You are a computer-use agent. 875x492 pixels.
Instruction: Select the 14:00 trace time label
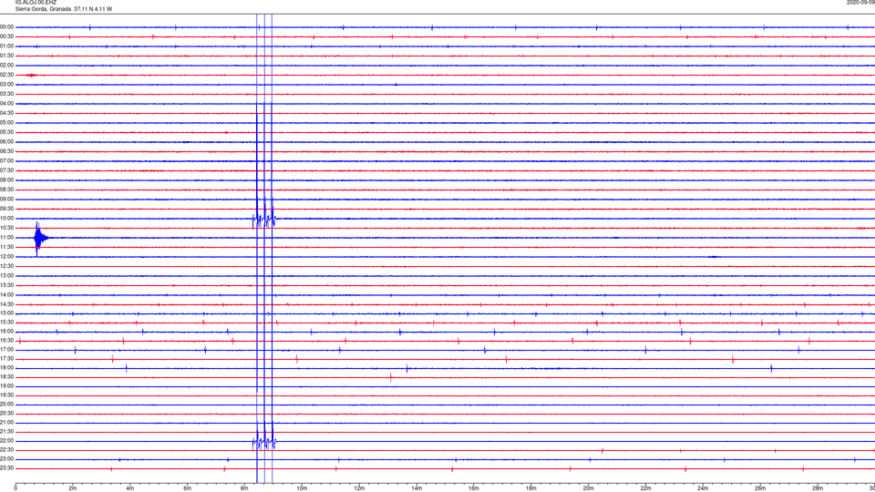tap(6, 294)
